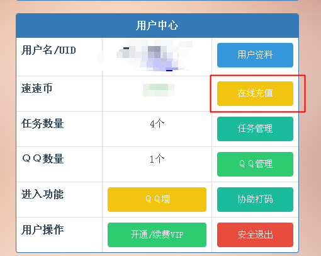Click the 协助打码 button

click(255, 199)
